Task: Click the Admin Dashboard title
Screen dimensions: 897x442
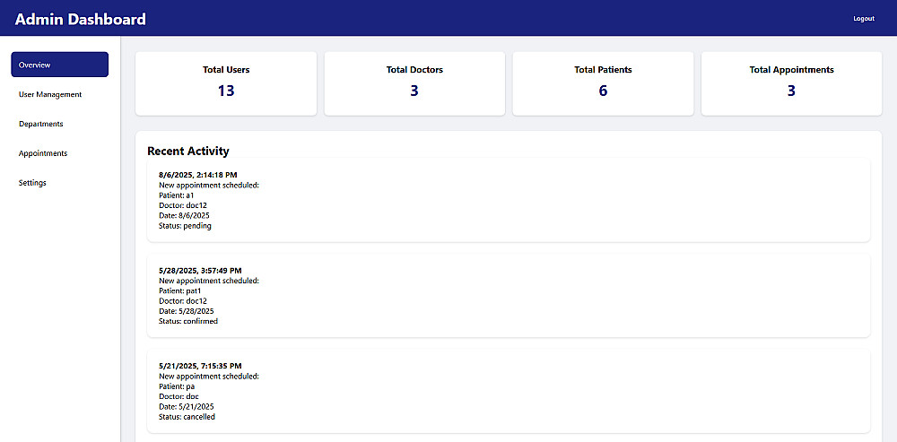Action: coord(80,19)
